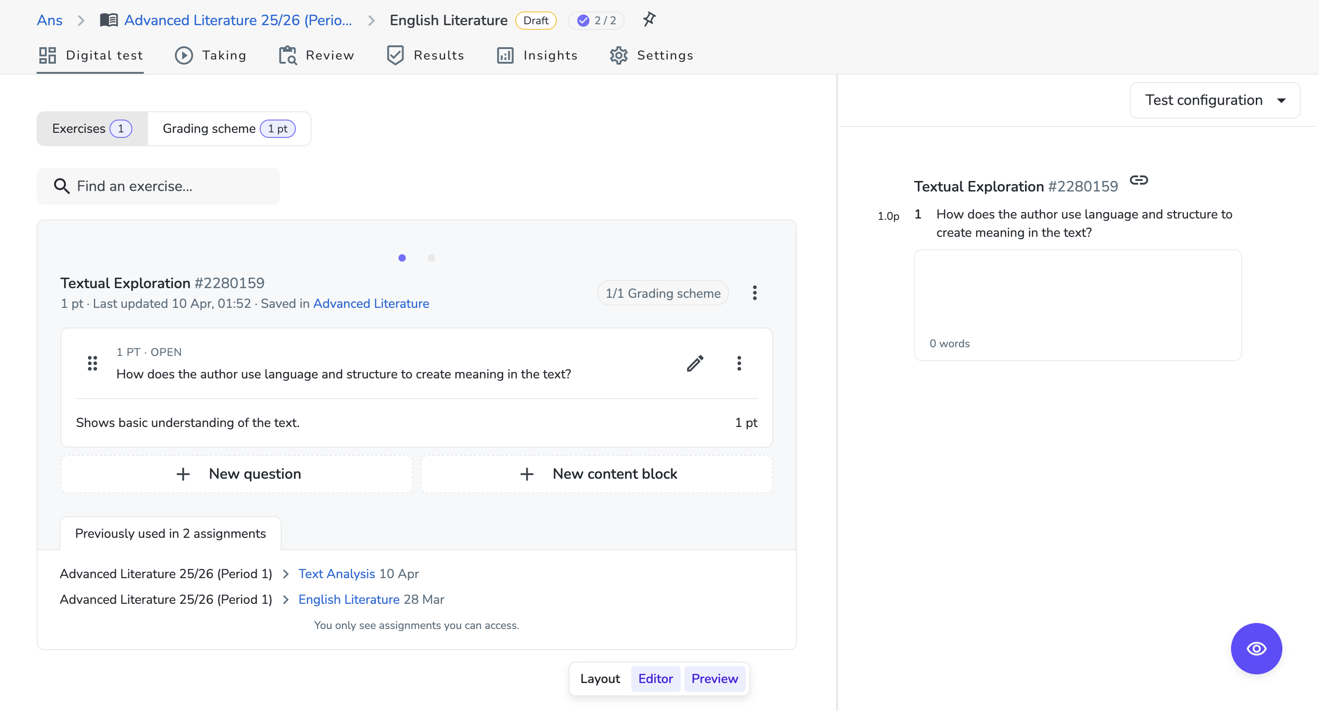Open the Text Analysis assignment link

pos(337,574)
